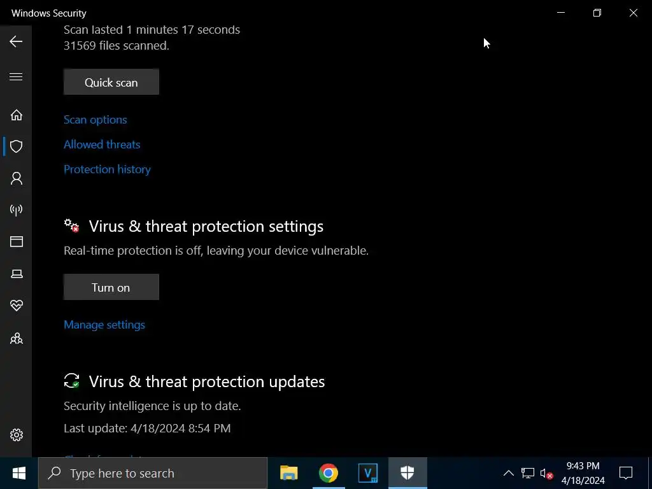Select Virus & threat protection shield icon
The height and width of the screenshot is (489, 652).
[16, 146]
